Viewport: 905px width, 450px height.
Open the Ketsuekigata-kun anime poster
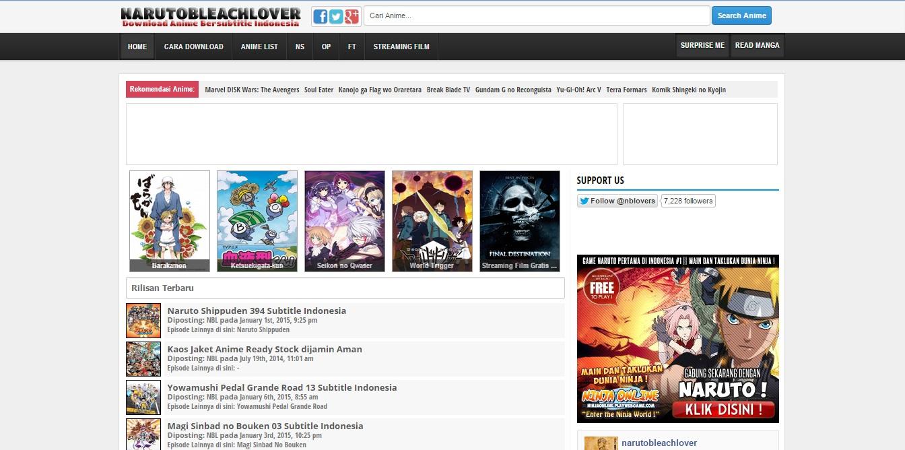click(x=257, y=221)
